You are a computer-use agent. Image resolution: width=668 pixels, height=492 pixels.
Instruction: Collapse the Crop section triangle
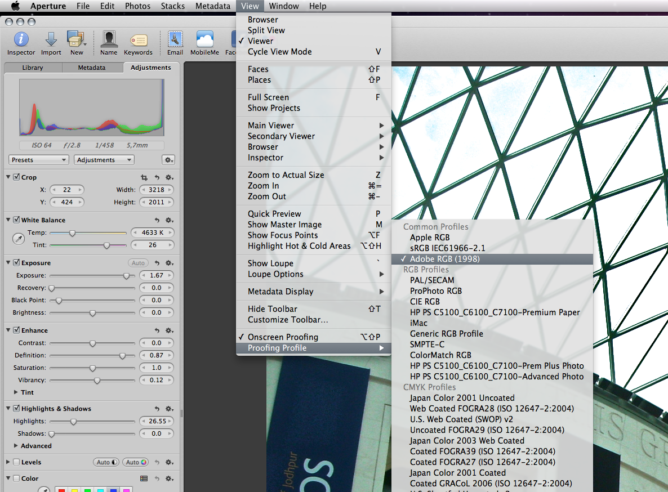point(8,177)
